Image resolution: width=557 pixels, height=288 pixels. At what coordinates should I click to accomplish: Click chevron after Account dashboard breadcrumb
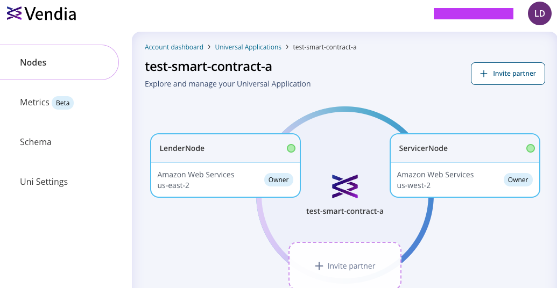209,47
